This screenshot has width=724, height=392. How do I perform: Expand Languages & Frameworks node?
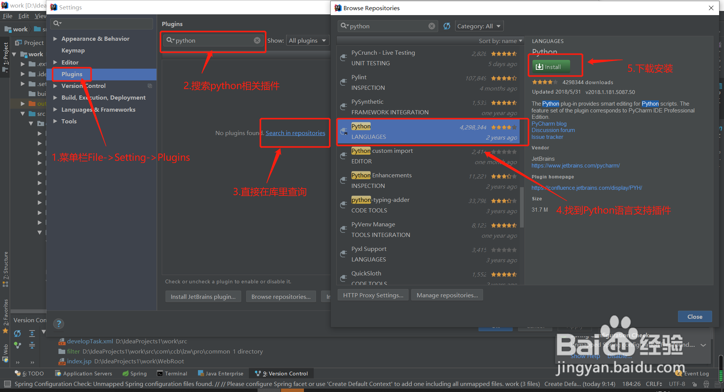click(x=55, y=109)
